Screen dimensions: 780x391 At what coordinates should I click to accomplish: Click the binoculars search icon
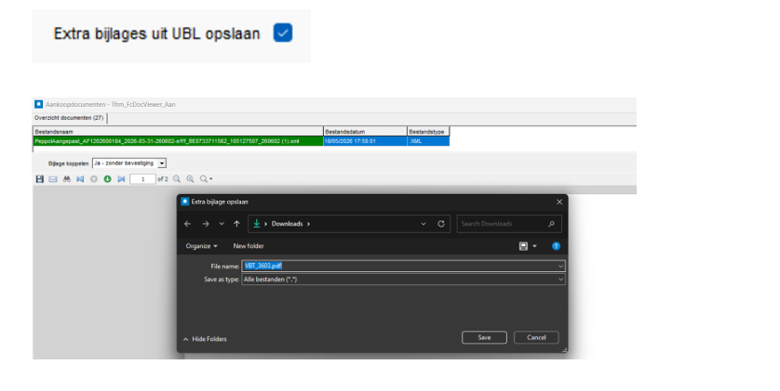coord(67,179)
